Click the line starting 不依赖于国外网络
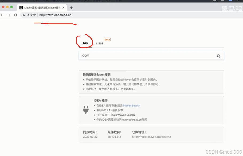Screen dimensions: 243x156 pyautogui.click(x=122, y=80)
